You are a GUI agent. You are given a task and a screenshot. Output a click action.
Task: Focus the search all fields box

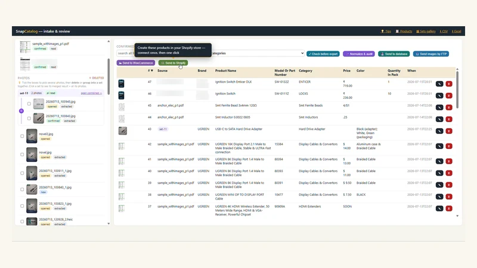click(x=125, y=53)
